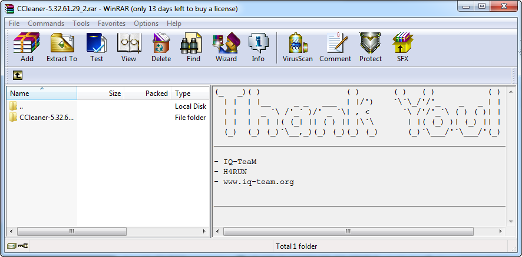This screenshot has width=522, height=257.
Task: Click 'Local Disk' type cell
Action: coord(191,106)
